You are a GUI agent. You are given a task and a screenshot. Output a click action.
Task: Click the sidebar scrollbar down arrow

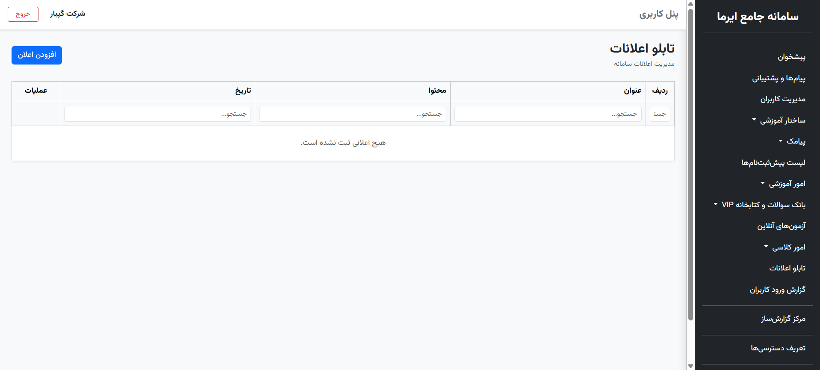click(x=690, y=366)
